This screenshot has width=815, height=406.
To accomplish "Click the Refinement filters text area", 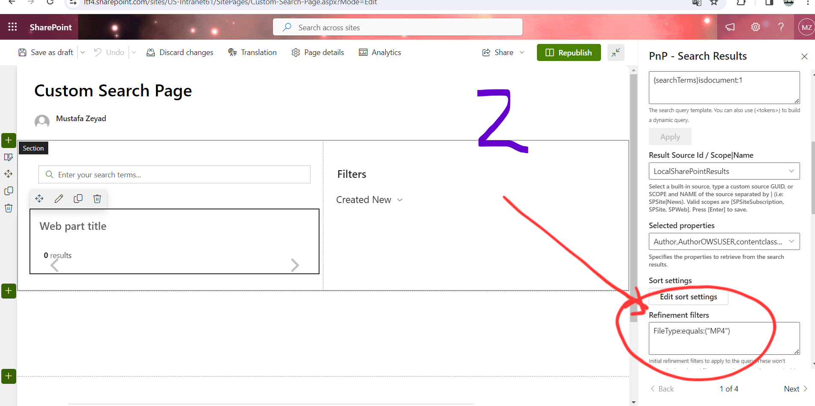I will [x=724, y=338].
